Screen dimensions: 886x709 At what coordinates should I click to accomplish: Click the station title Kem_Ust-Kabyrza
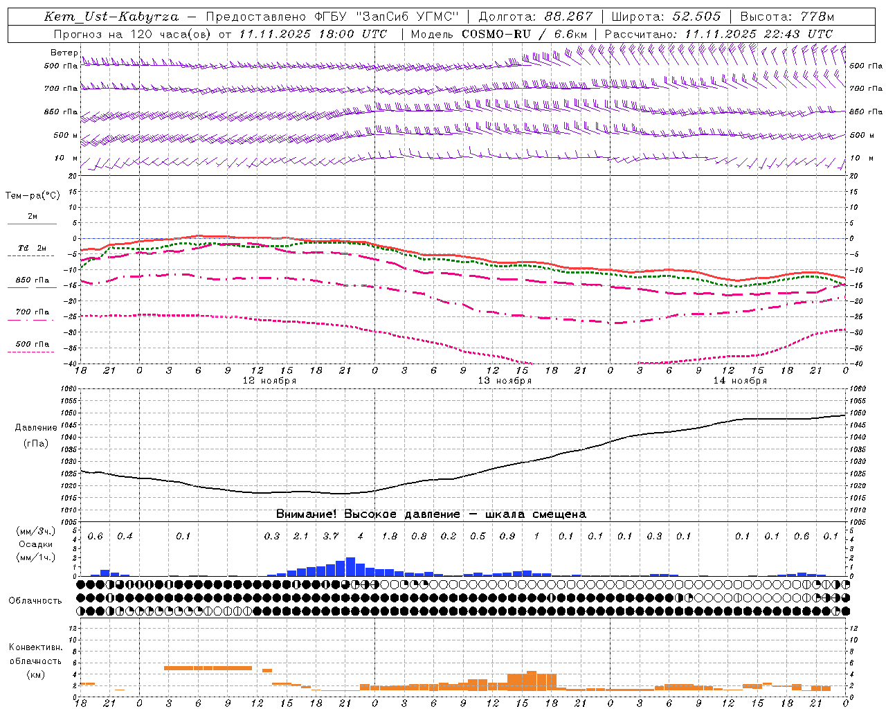point(111,17)
